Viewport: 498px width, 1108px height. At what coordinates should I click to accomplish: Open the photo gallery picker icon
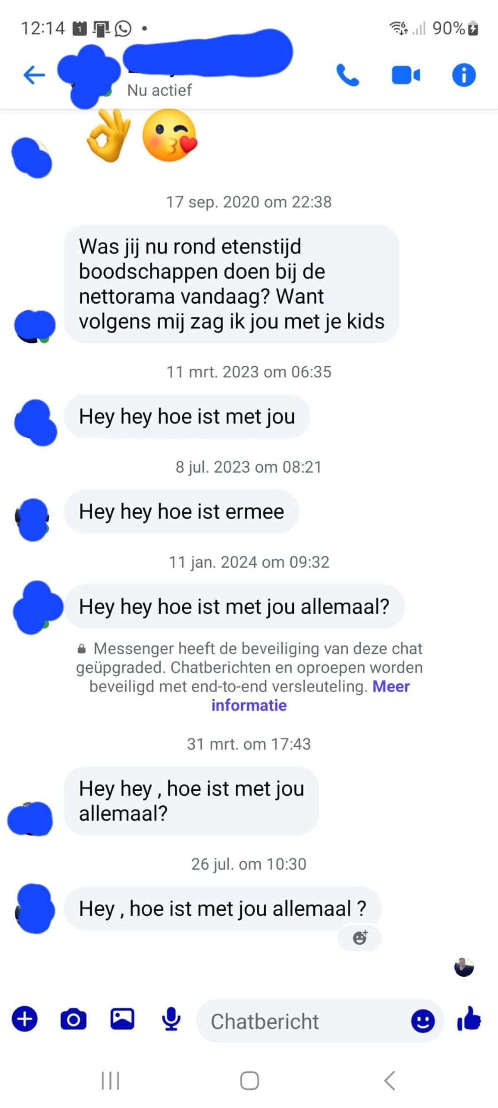(122, 1019)
